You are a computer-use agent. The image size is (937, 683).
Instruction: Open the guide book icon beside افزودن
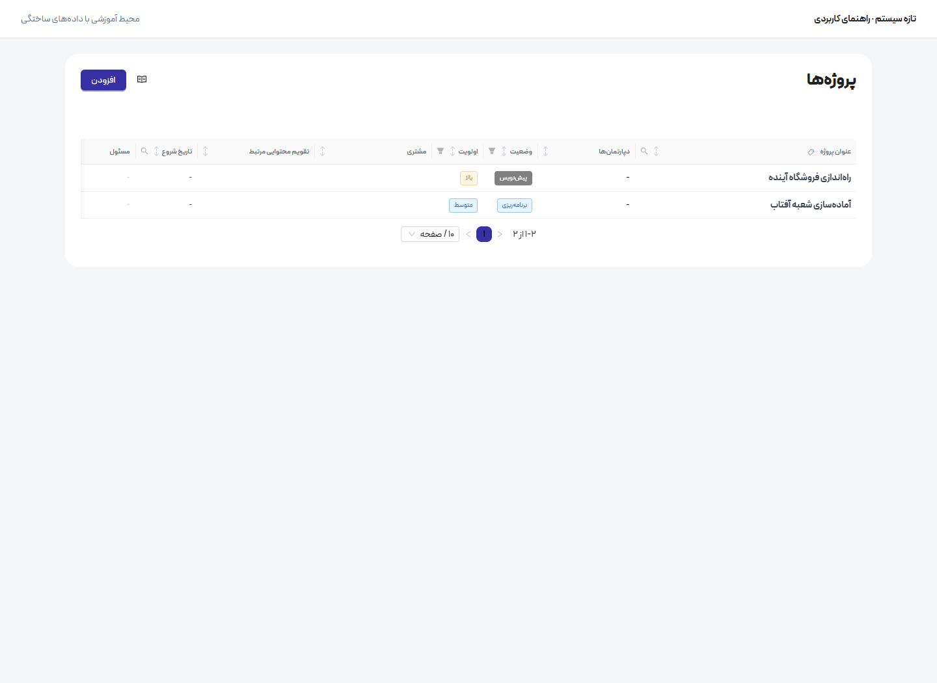(x=142, y=79)
